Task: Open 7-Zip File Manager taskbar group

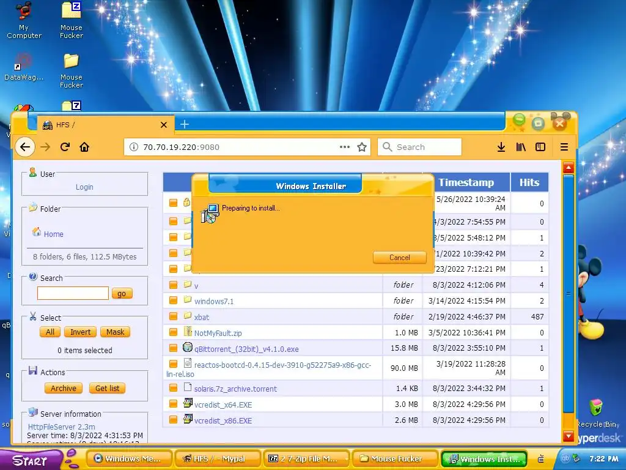Action: pyautogui.click(x=306, y=459)
